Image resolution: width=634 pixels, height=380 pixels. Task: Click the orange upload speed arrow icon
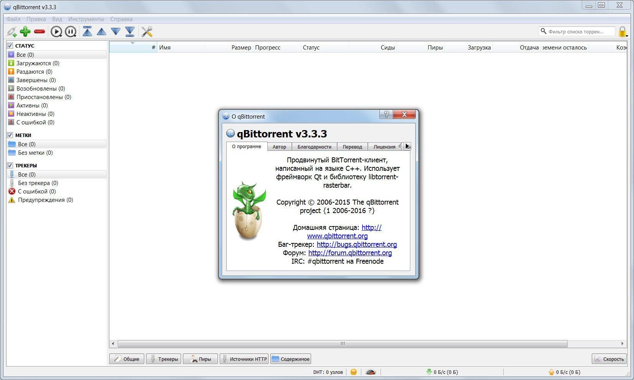552,372
